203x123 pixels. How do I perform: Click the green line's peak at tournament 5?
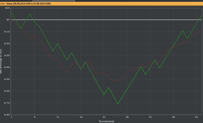[x=30, y=14]
